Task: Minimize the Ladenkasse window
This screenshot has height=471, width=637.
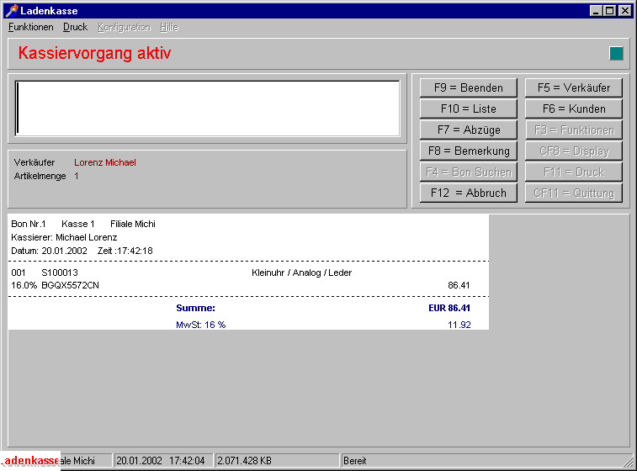Action: (596, 10)
